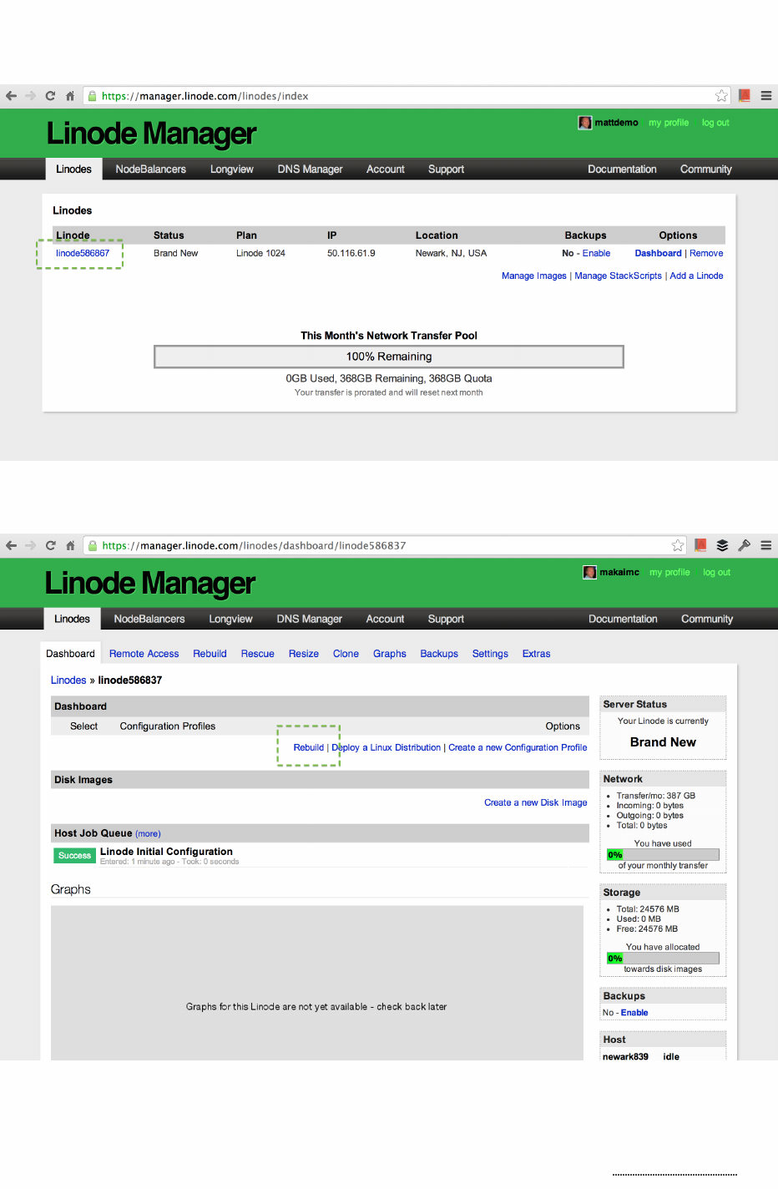778x1189 pixels.
Task: Open Support in the bottom window
Action: coord(446,620)
